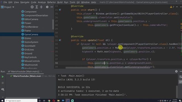182x102 pixels.
Task: Open the Code menu
Action: pos(34,2)
